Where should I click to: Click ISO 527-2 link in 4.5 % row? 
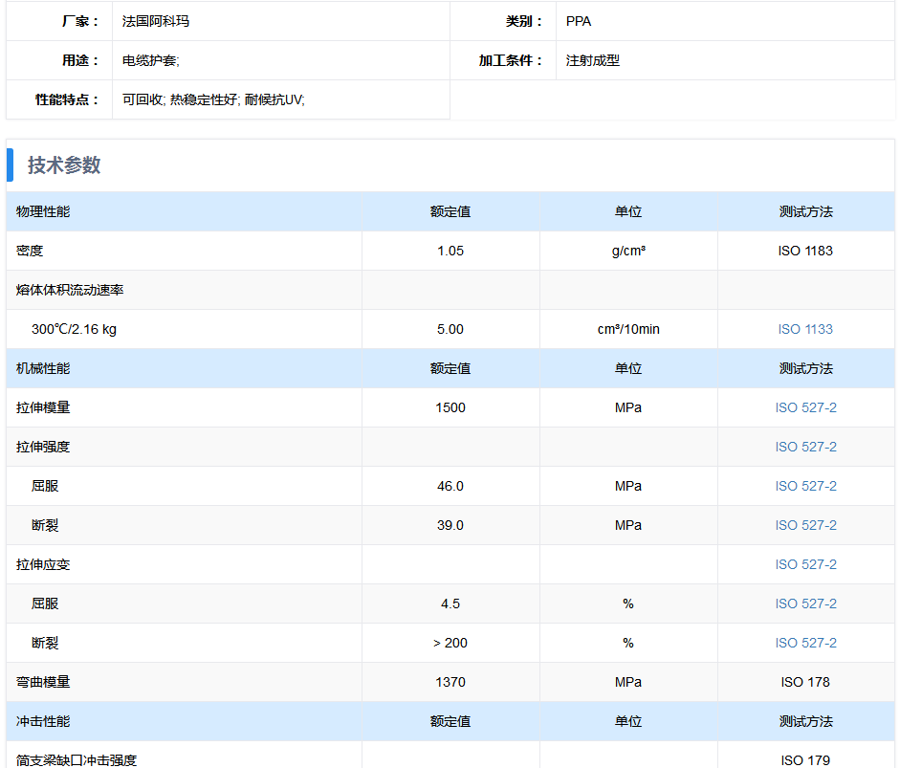805,603
